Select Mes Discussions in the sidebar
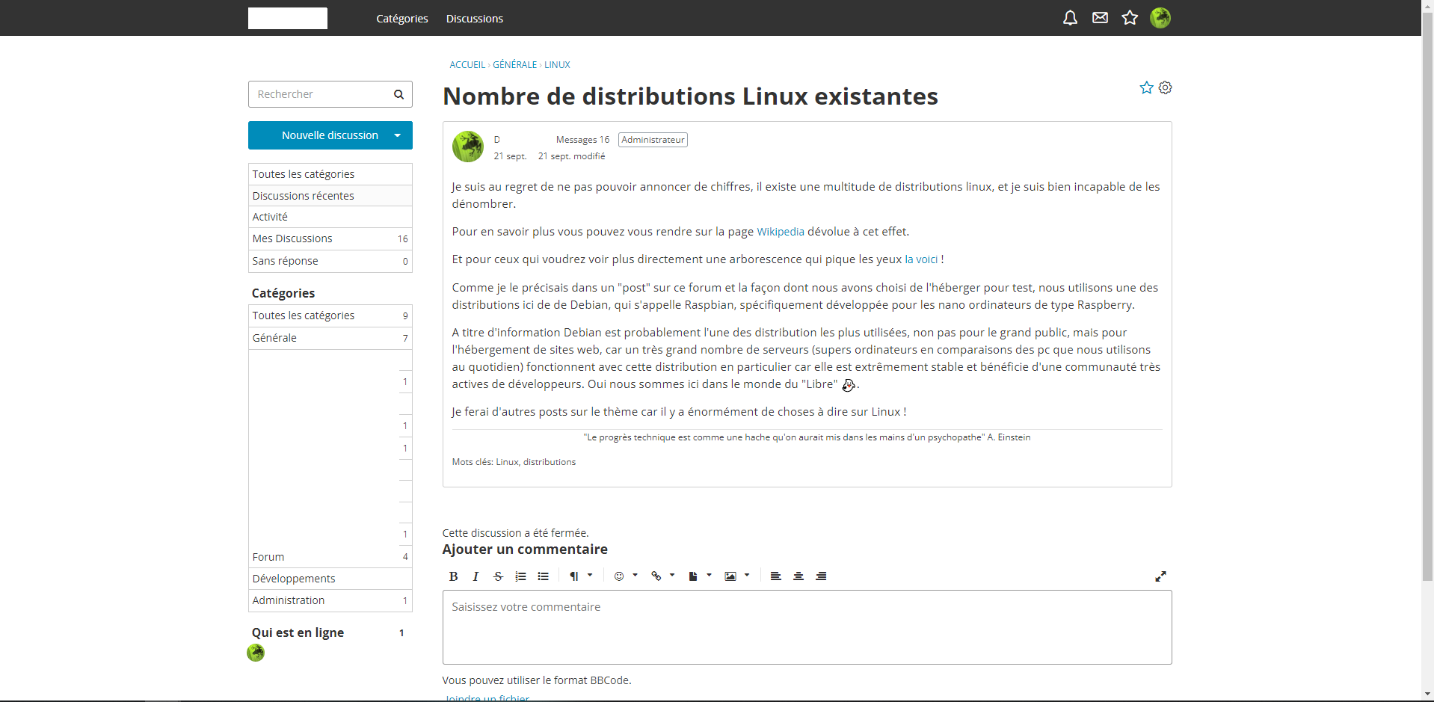 [x=292, y=238]
